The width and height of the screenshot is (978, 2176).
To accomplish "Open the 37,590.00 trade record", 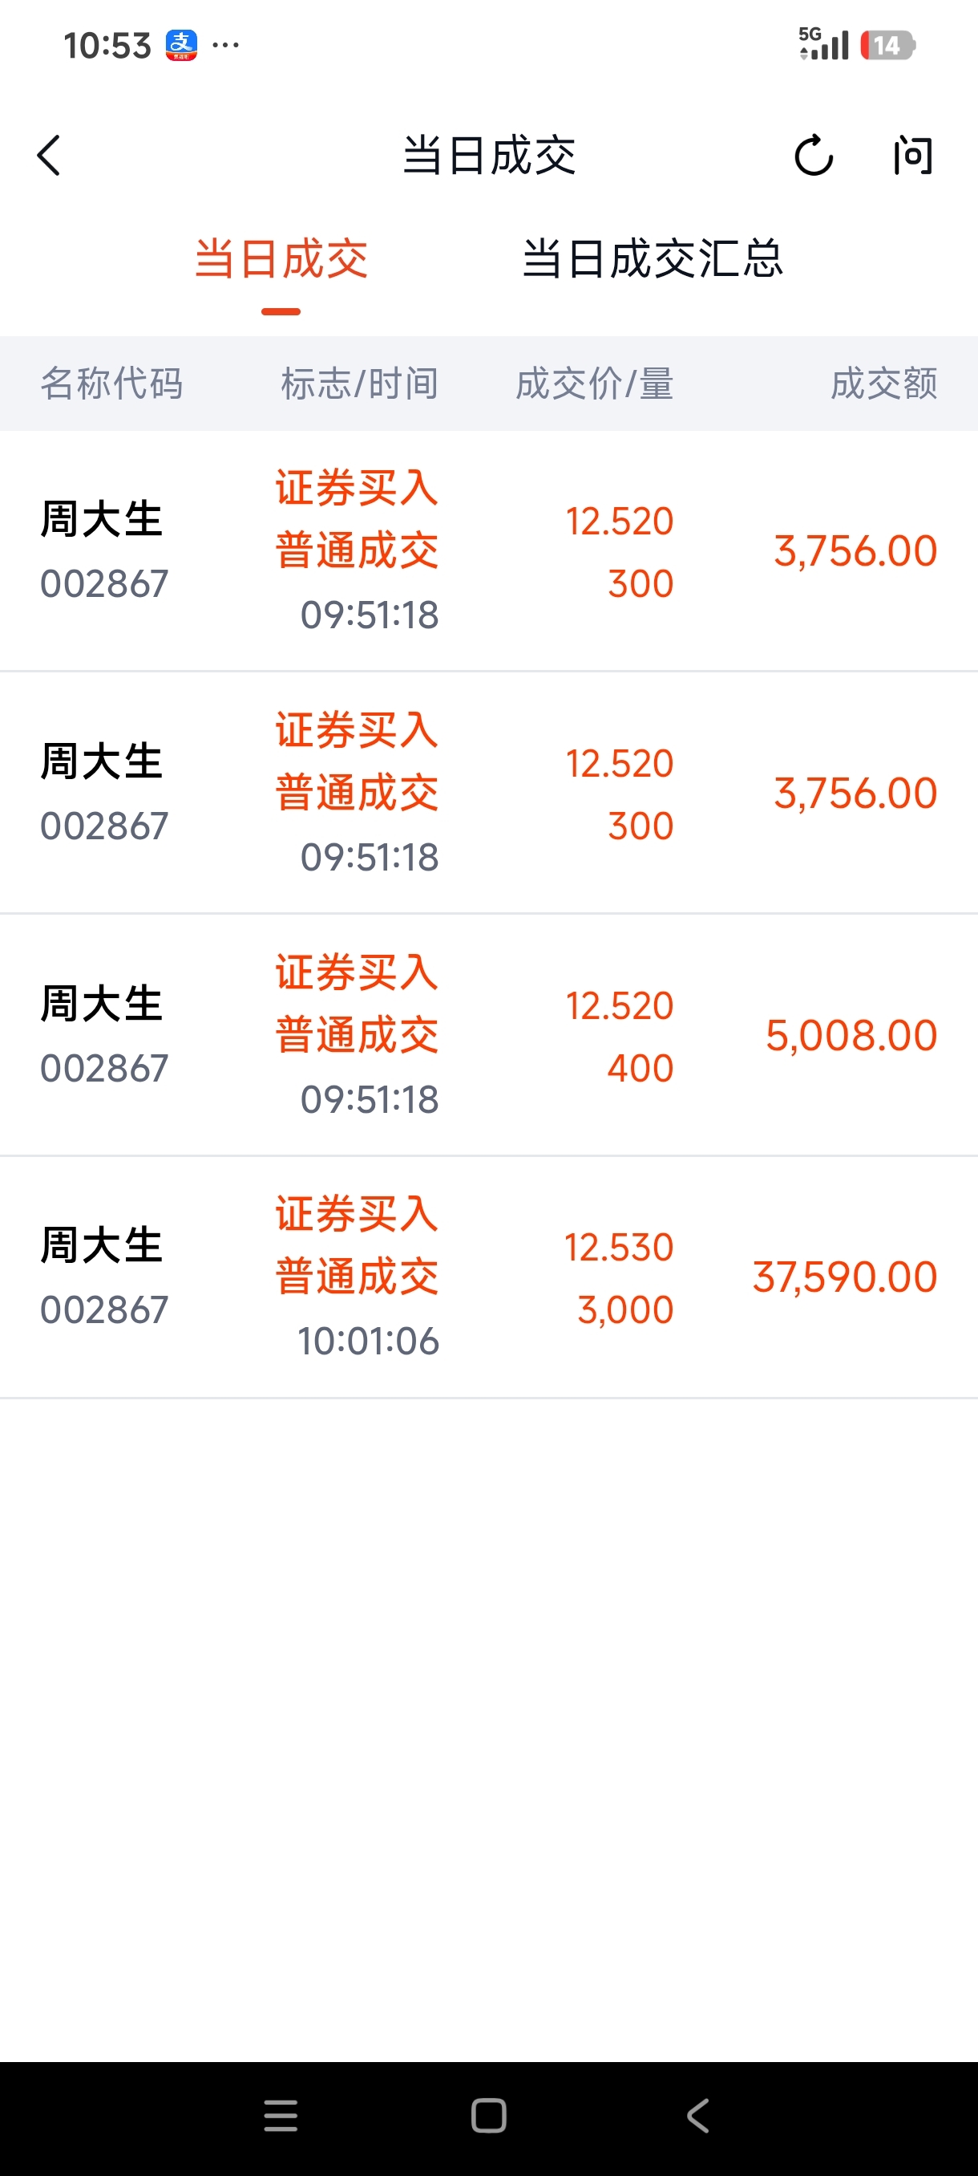I will (845, 1277).
